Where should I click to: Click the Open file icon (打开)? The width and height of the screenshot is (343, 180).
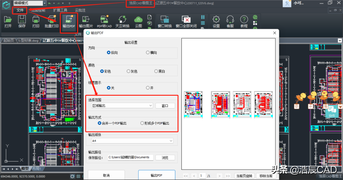[8, 22]
